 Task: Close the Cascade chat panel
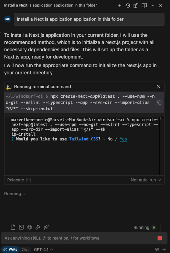point(161,6)
